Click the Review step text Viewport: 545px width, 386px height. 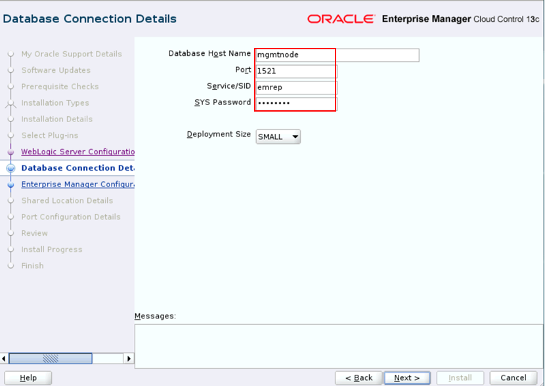pos(34,233)
